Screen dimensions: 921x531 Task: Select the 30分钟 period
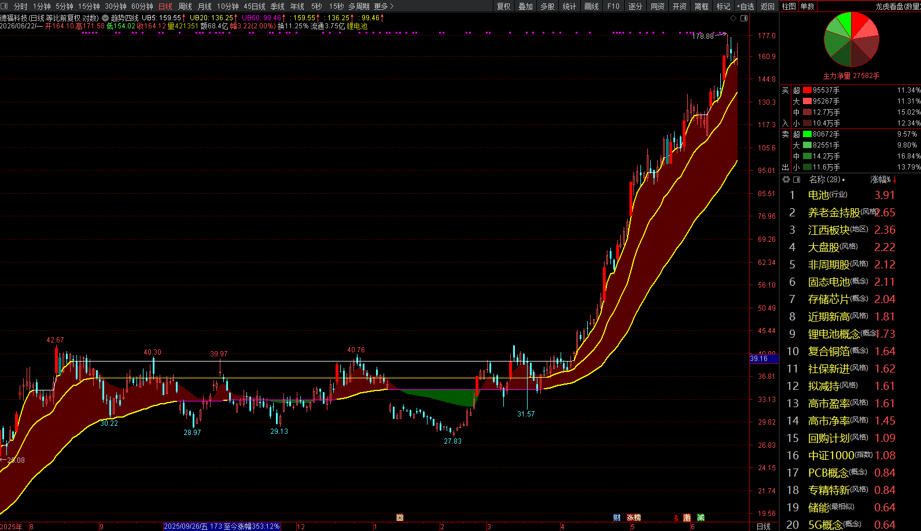pos(116,6)
